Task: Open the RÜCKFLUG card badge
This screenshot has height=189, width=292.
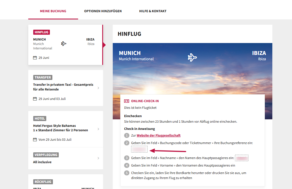Action: coord(43,182)
